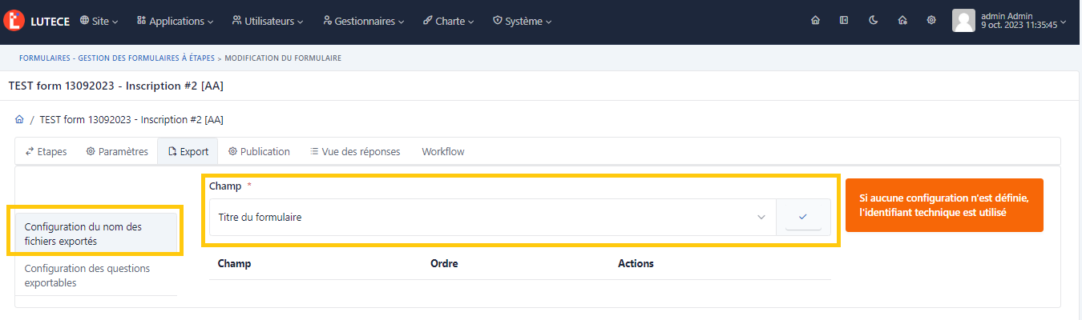Click the admin user avatar
This screenshot has width=1082, height=320.
pos(963,21)
